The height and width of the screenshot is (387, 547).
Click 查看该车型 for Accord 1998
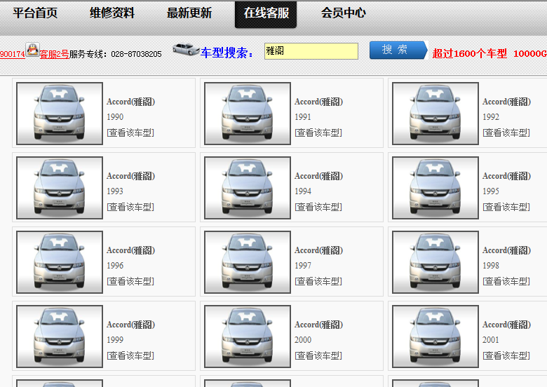[x=506, y=281]
